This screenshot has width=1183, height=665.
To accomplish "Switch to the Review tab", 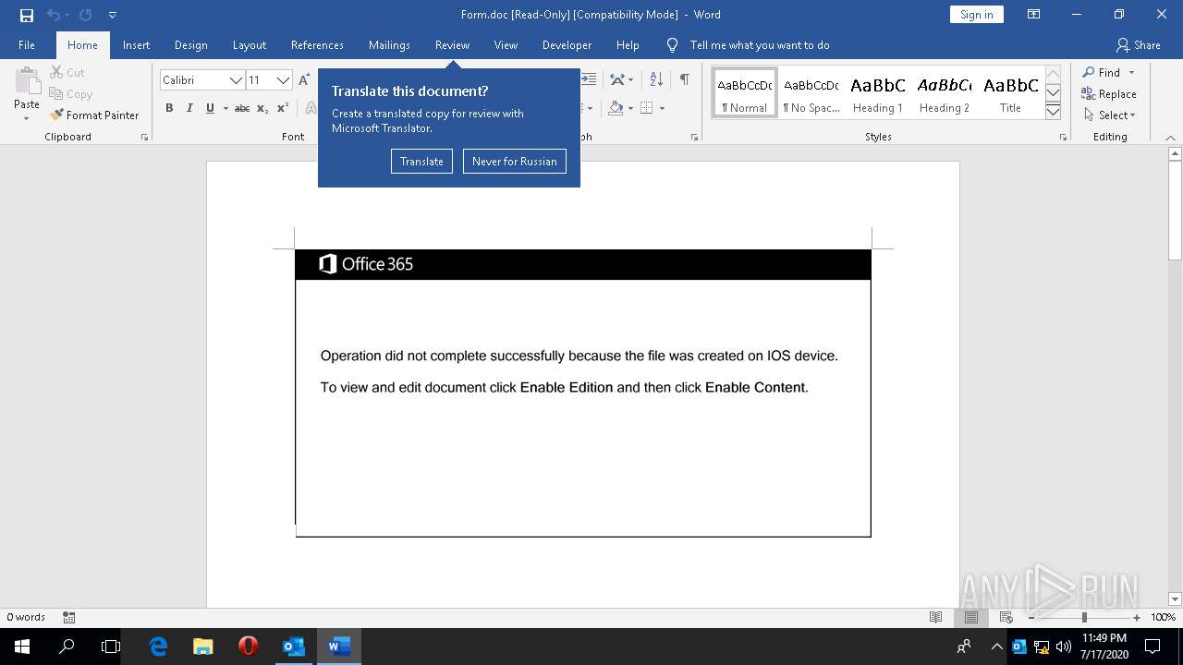I will pos(452,45).
